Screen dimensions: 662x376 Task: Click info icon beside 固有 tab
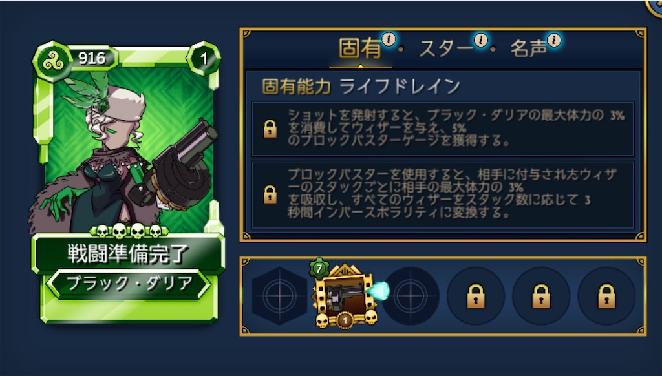coord(389,39)
